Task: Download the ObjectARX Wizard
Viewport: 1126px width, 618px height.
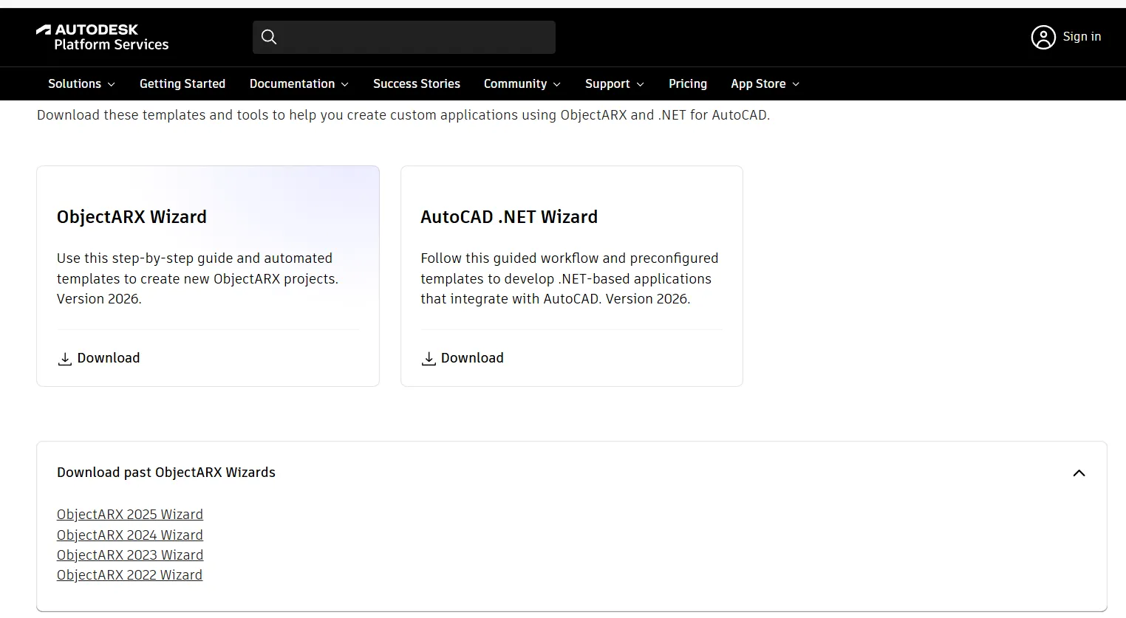Action: (99, 358)
